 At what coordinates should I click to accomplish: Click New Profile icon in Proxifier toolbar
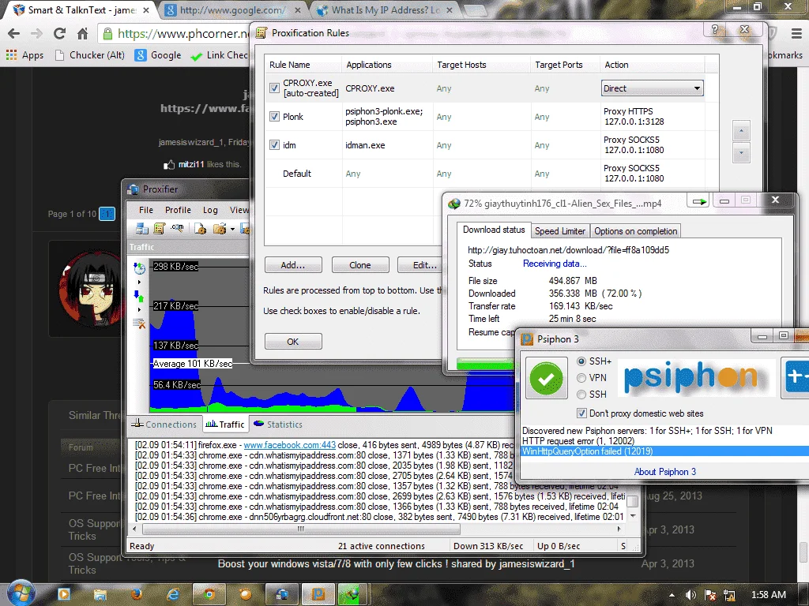200,228
